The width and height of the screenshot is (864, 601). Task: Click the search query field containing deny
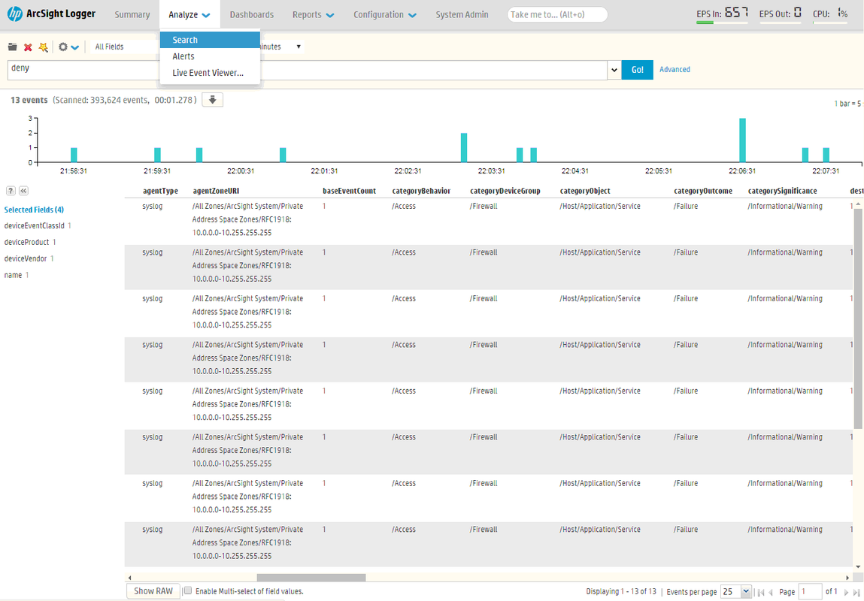(308, 70)
